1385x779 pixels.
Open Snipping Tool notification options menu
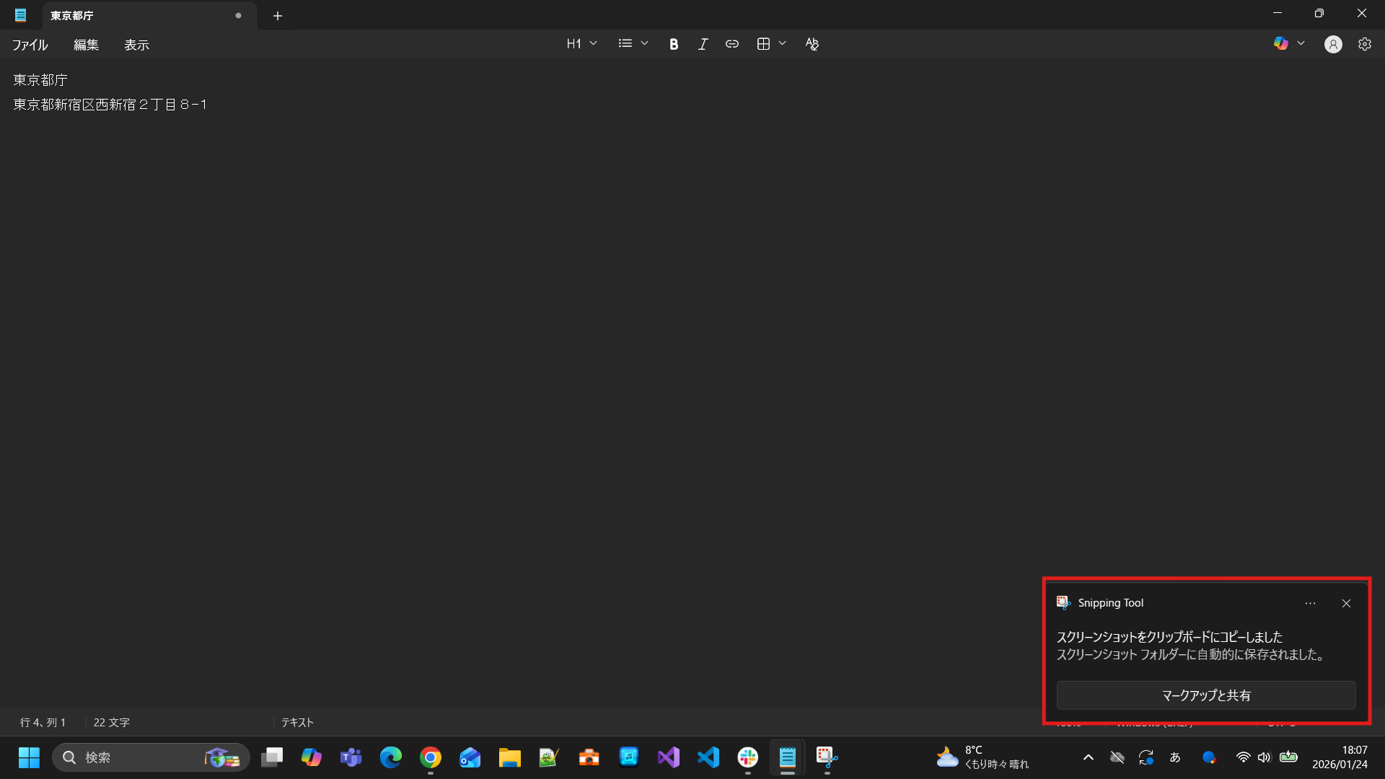(x=1310, y=603)
